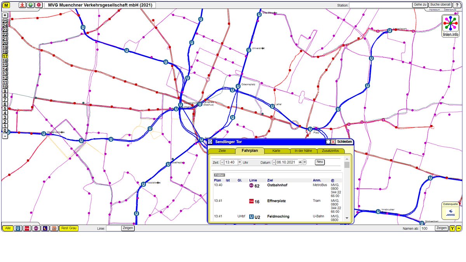Click the yellow M menu button

point(7,5)
